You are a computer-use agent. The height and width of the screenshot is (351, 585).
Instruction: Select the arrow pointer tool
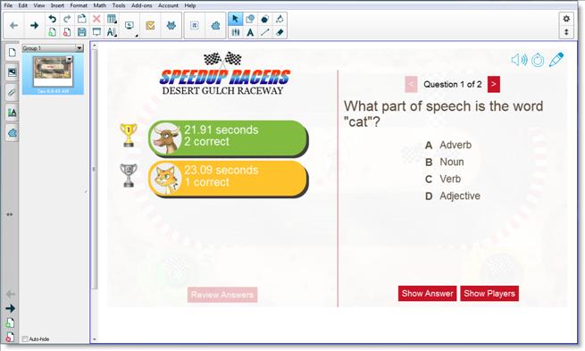(x=235, y=19)
